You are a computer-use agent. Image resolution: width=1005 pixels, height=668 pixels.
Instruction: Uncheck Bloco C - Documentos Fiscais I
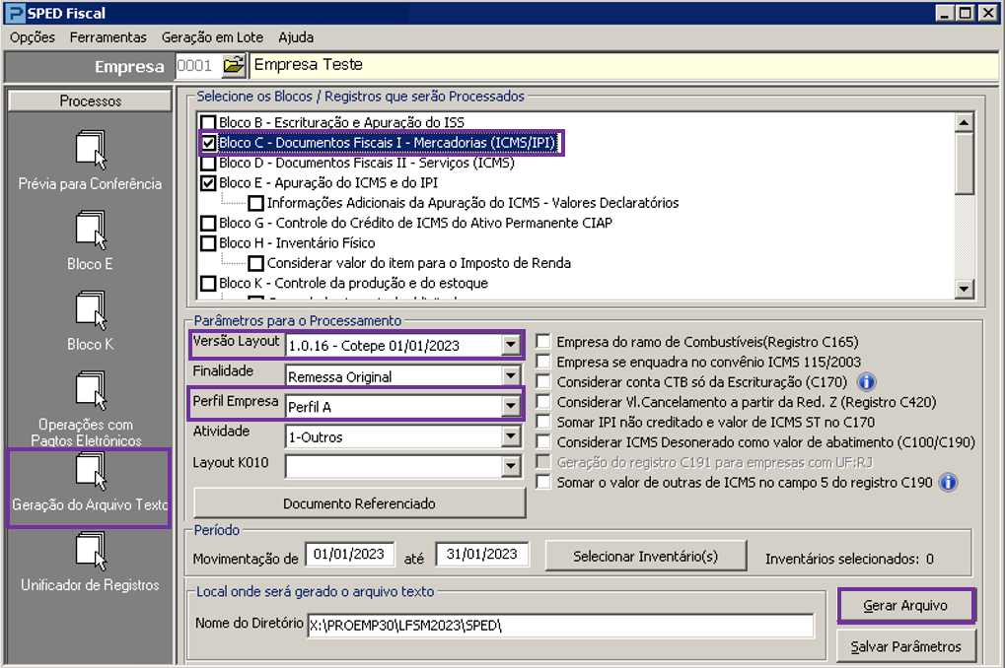pos(208,142)
